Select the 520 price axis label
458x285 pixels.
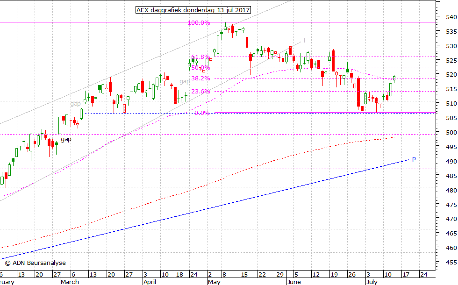(x=451, y=75)
